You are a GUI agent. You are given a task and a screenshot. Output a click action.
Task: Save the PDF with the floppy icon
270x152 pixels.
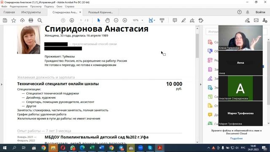(x=5, y=20)
